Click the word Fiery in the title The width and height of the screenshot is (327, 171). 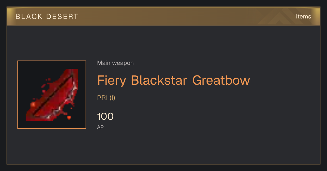click(112, 81)
